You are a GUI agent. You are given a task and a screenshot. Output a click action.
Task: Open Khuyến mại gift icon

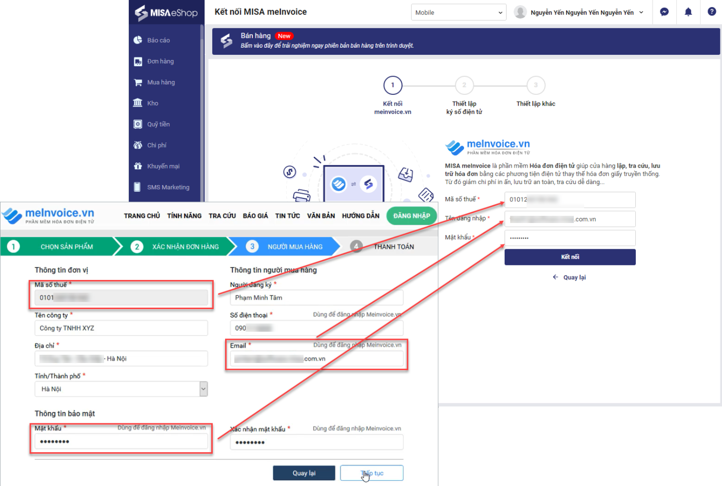(x=138, y=166)
